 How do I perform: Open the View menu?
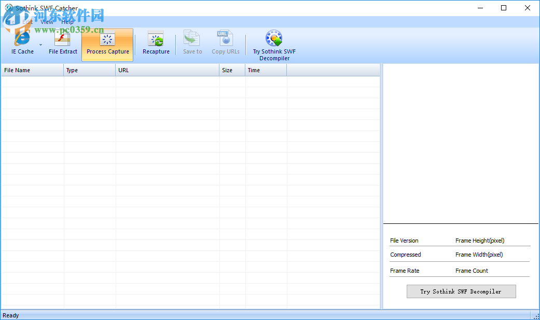[x=47, y=21]
